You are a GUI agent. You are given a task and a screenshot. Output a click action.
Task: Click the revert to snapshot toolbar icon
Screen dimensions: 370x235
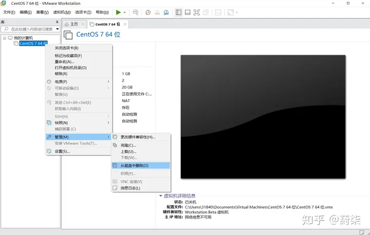pyautogui.click(x=157, y=12)
